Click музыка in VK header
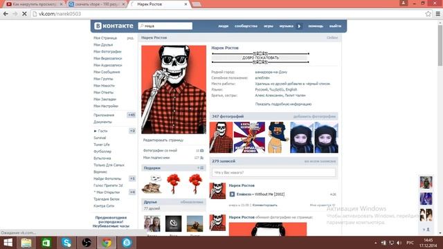The height and width of the screenshot is (249, 443). point(286,26)
